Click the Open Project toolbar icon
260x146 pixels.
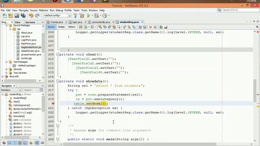pos(17,16)
